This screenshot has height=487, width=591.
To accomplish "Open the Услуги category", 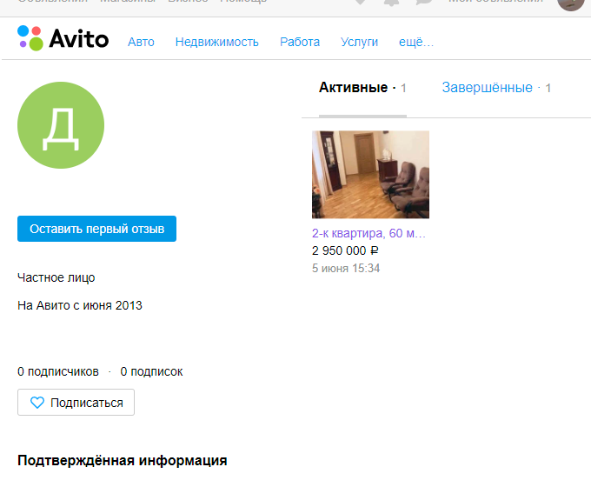I will (x=359, y=42).
